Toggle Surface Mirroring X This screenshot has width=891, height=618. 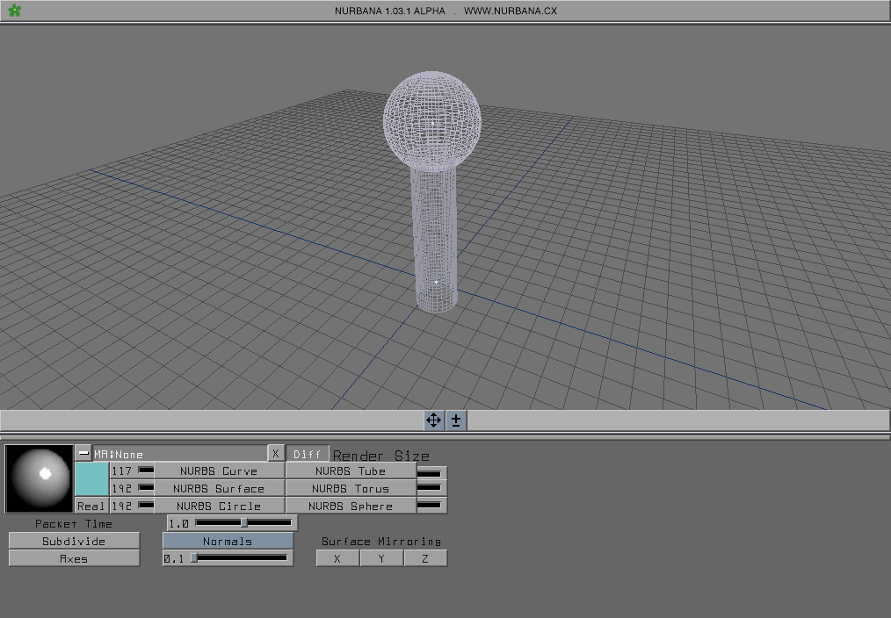337,558
